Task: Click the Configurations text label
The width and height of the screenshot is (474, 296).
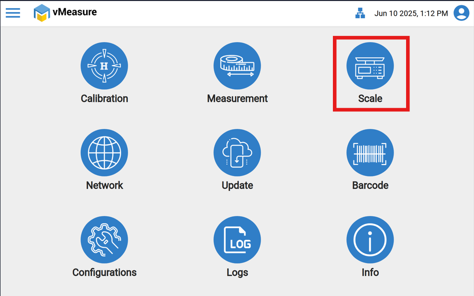Action: click(104, 273)
